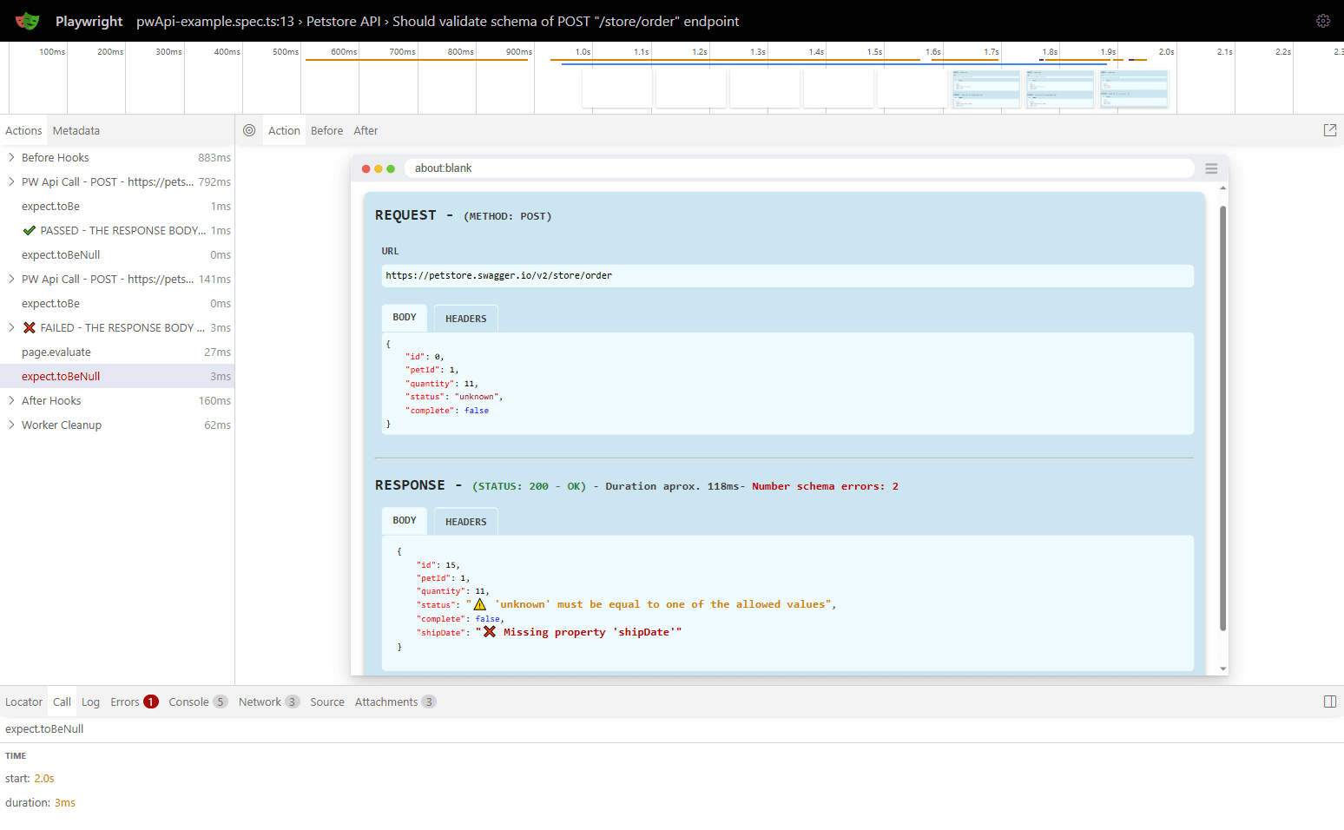Toggle the split view icon at bottom right
The width and height of the screenshot is (1344, 830).
[1331, 702]
